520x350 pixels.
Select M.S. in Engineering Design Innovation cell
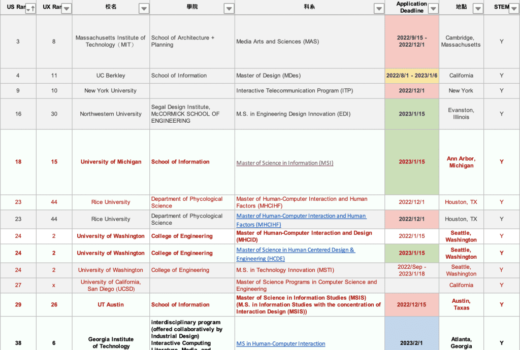pos(310,114)
